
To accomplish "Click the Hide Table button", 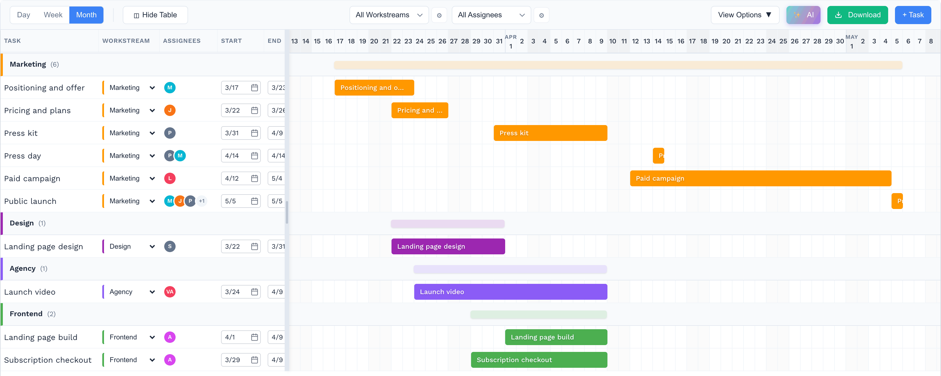I will coord(155,15).
